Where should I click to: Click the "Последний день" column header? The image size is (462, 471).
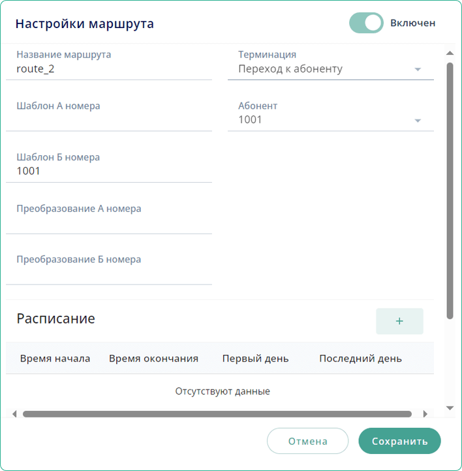click(x=360, y=358)
